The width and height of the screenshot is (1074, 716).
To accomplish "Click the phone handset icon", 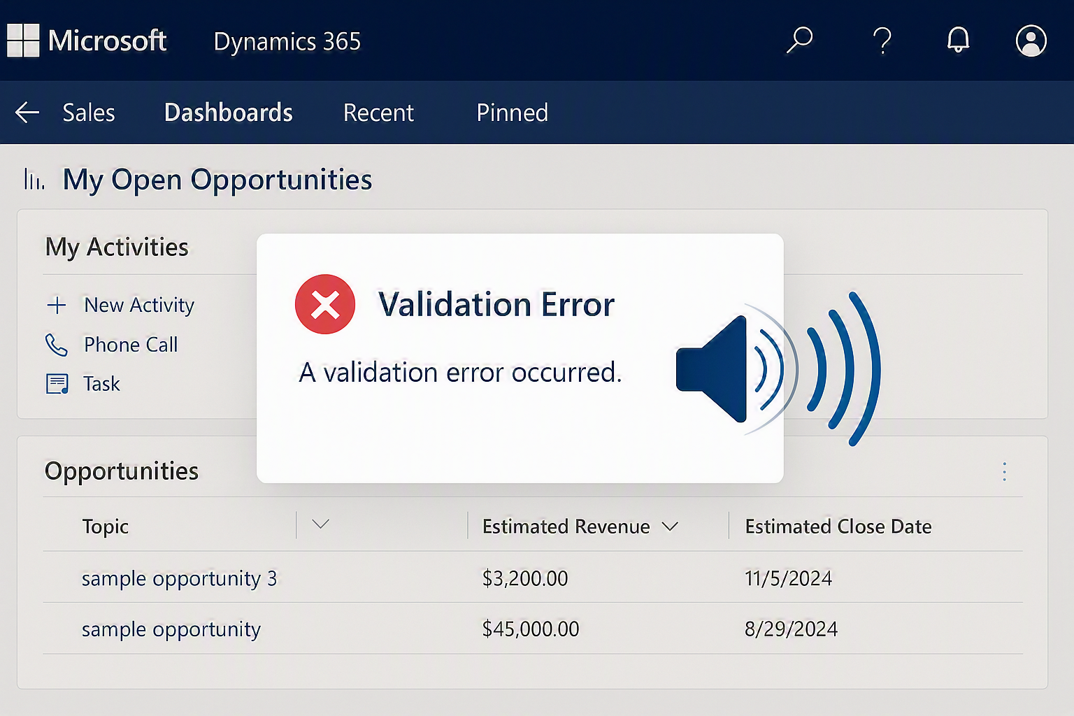I will click(x=57, y=345).
